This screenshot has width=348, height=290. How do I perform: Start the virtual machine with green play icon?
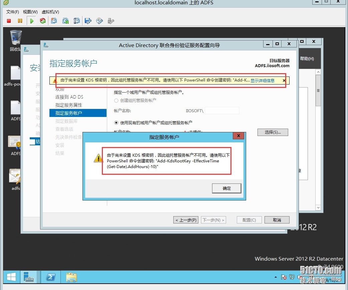(32, 21)
